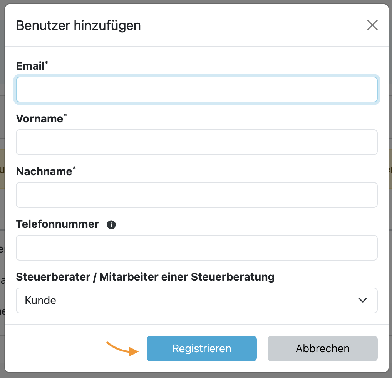Click the selected Kunde value
This screenshot has width=392, height=378.
(x=40, y=300)
